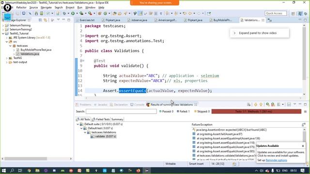Click the Open Type toolbar icon

coord(115,14)
